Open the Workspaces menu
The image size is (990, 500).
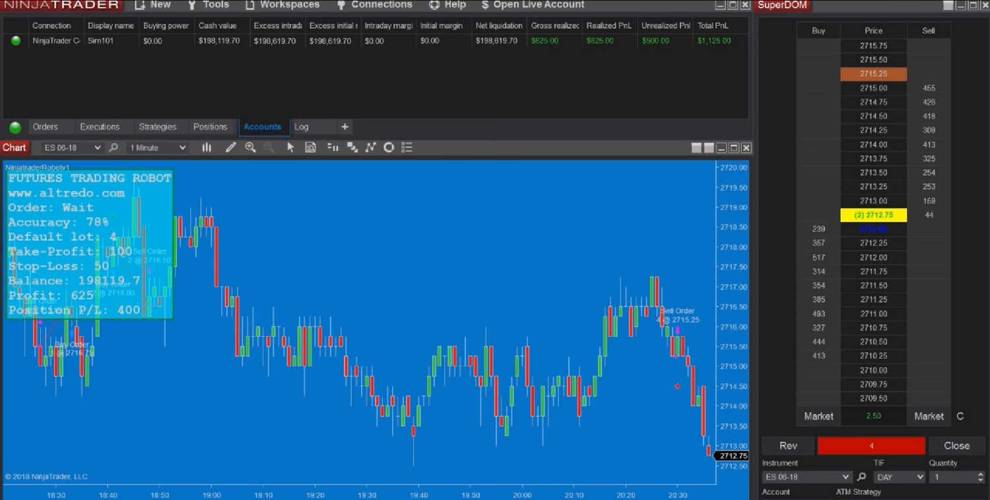click(282, 5)
